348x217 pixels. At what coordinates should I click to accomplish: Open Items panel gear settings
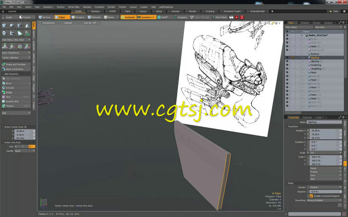pyautogui.click(x=343, y=23)
